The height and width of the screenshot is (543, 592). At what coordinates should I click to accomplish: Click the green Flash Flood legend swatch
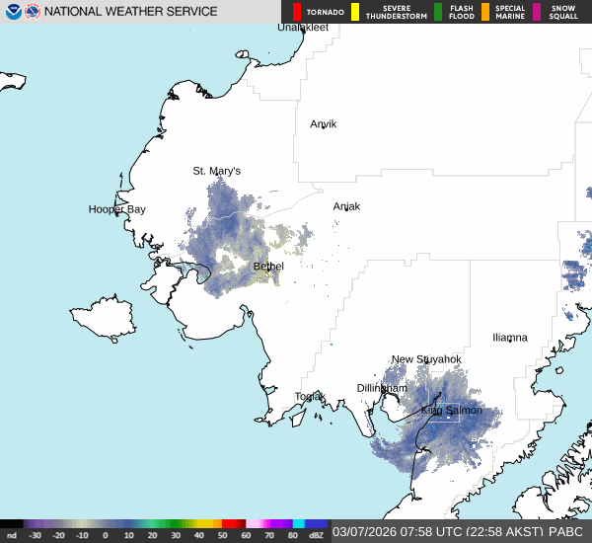click(x=438, y=12)
